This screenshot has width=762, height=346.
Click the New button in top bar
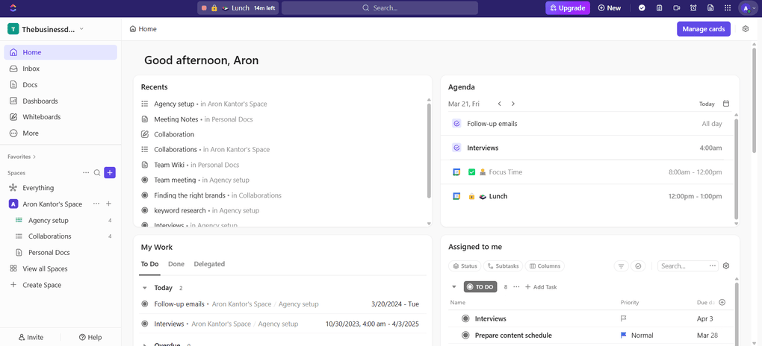(610, 7)
